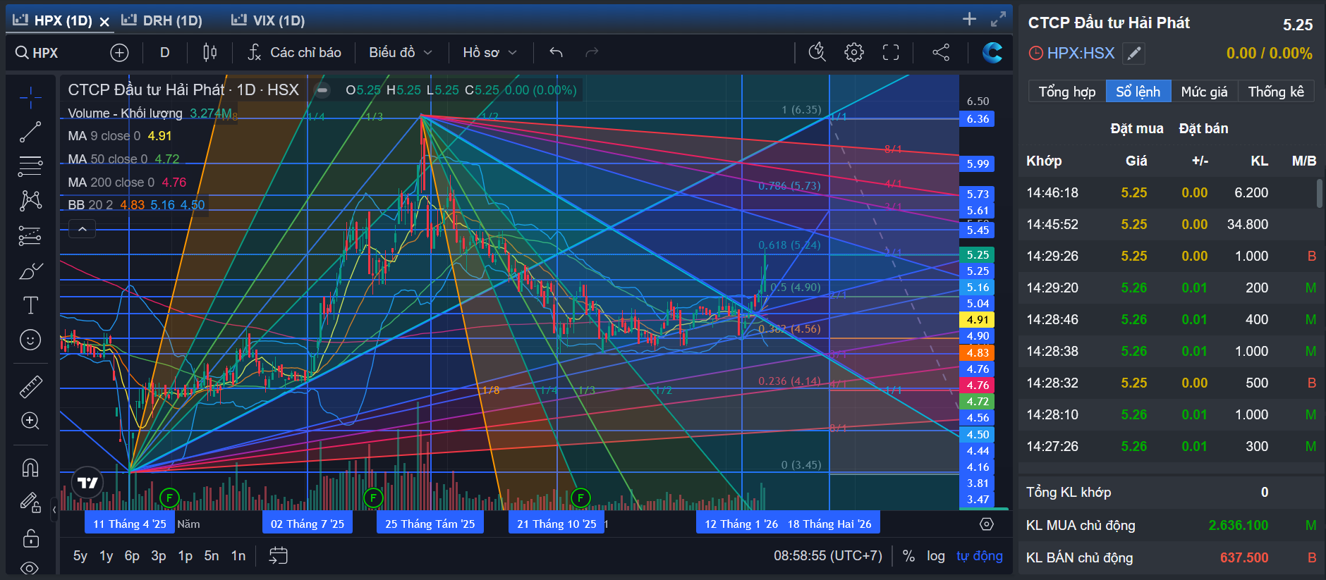Screen dimensions: 1326x580
Task: Click the blue logo icon in the toolbar
Action: pyautogui.click(x=992, y=53)
